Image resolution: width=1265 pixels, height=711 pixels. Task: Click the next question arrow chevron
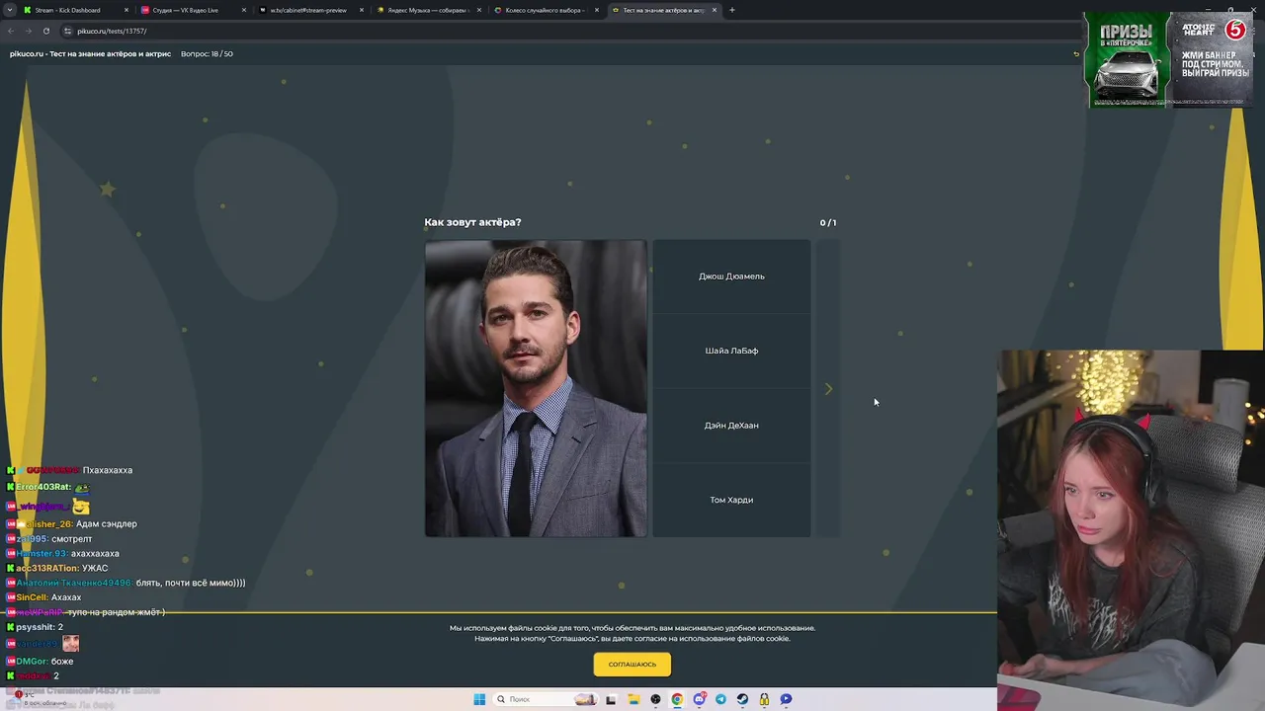(x=828, y=389)
